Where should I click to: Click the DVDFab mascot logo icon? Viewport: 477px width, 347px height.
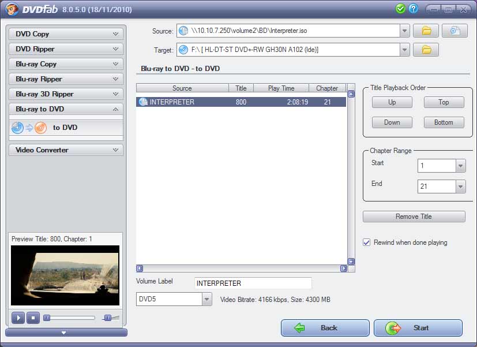(x=12, y=9)
